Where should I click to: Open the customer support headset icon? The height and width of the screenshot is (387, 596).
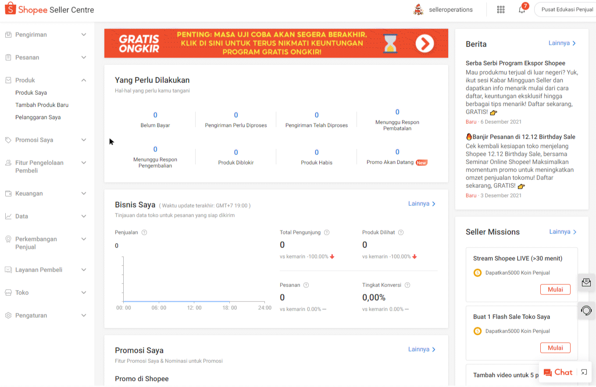pos(586,310)
